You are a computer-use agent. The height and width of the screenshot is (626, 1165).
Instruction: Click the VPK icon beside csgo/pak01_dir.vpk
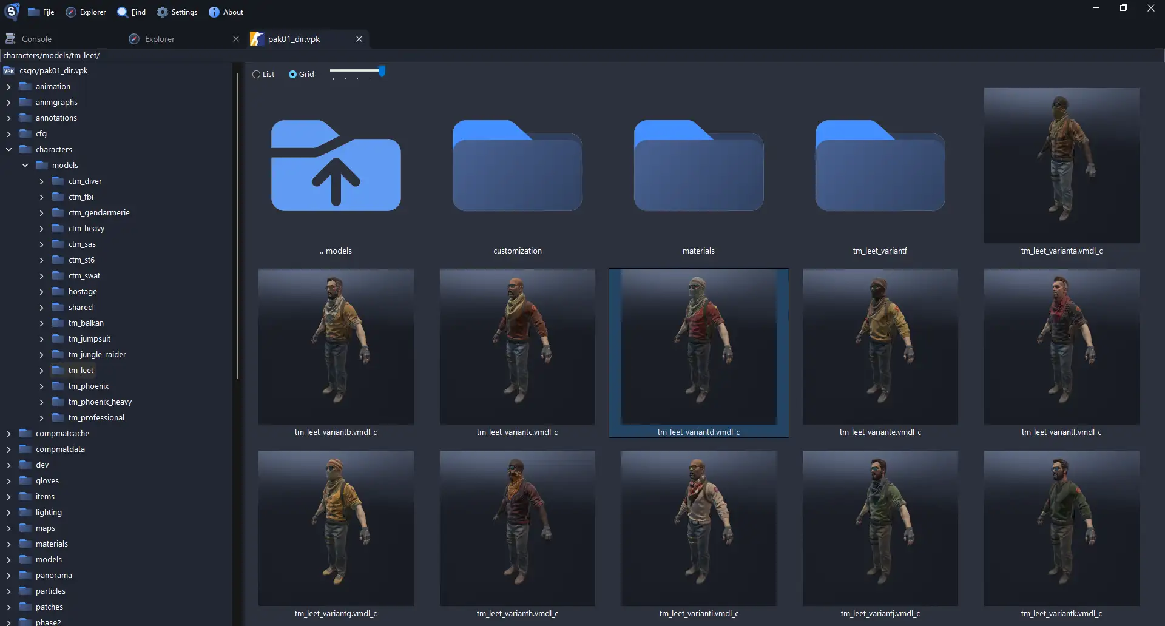(x=9, y=71)
